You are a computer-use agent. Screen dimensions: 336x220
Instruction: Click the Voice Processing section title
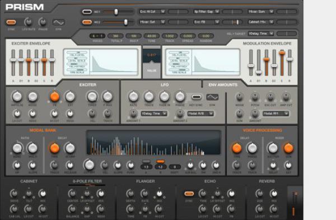click(262, 130)
